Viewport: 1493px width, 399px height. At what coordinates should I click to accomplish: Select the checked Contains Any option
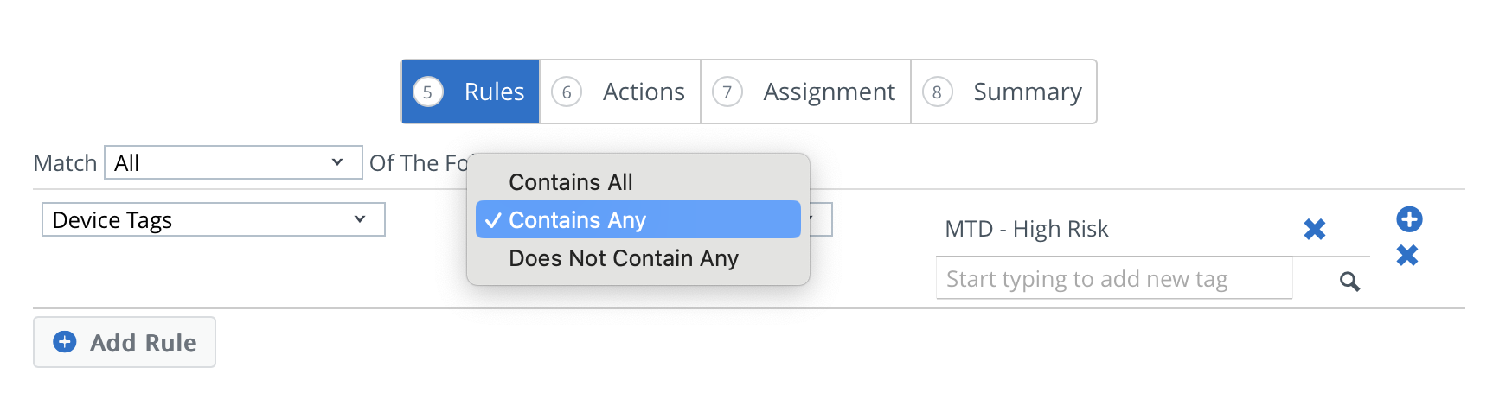click(638, 219)
